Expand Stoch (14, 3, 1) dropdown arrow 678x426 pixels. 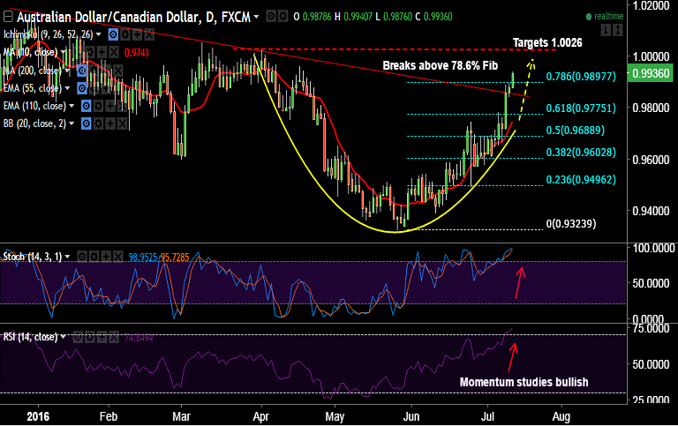(x=67, y=257)
